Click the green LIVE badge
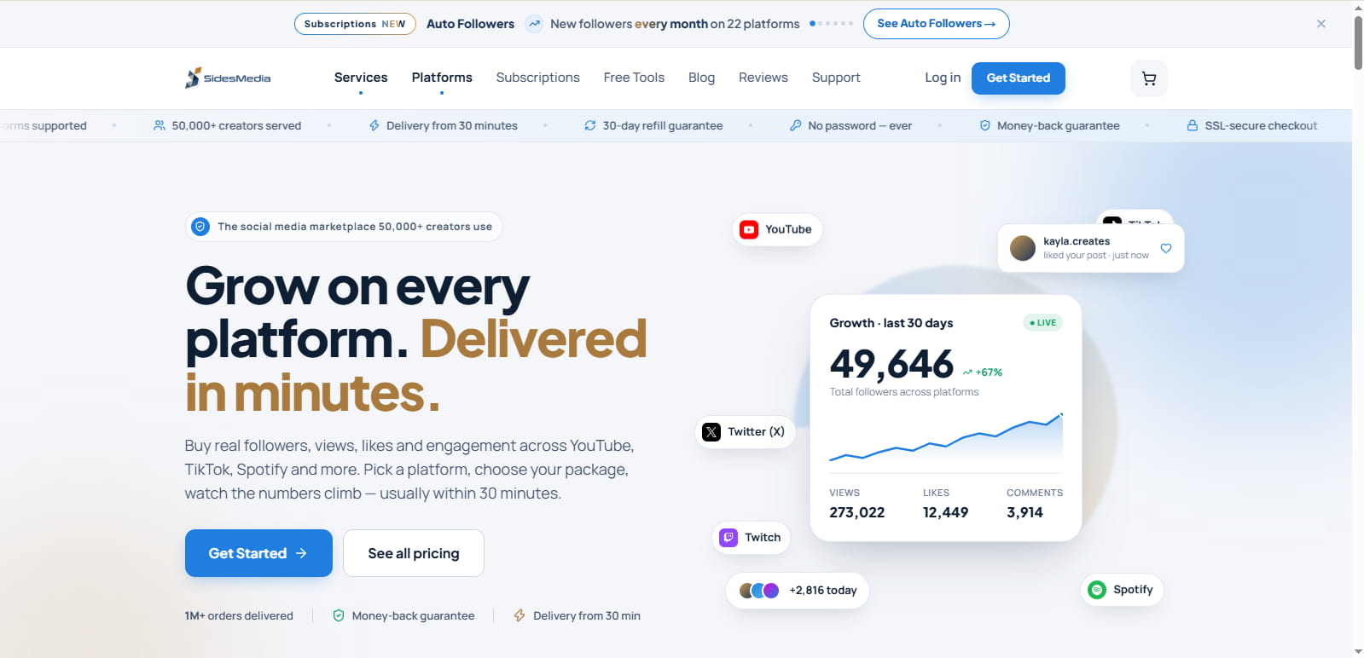 point(1042,323)
